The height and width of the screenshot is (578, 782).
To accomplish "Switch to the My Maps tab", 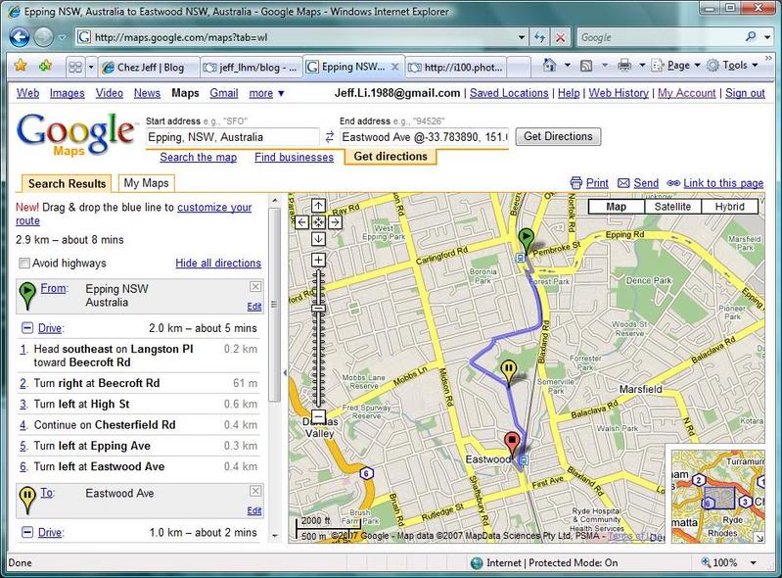I will (x=145, y=183).
